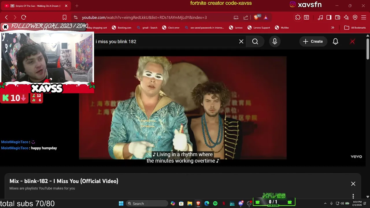Open Leo AI sparkle icon

(x=346, y=17)
